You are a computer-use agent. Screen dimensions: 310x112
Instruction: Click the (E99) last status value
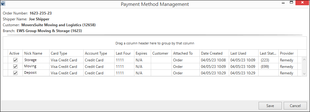coord(265,67)
